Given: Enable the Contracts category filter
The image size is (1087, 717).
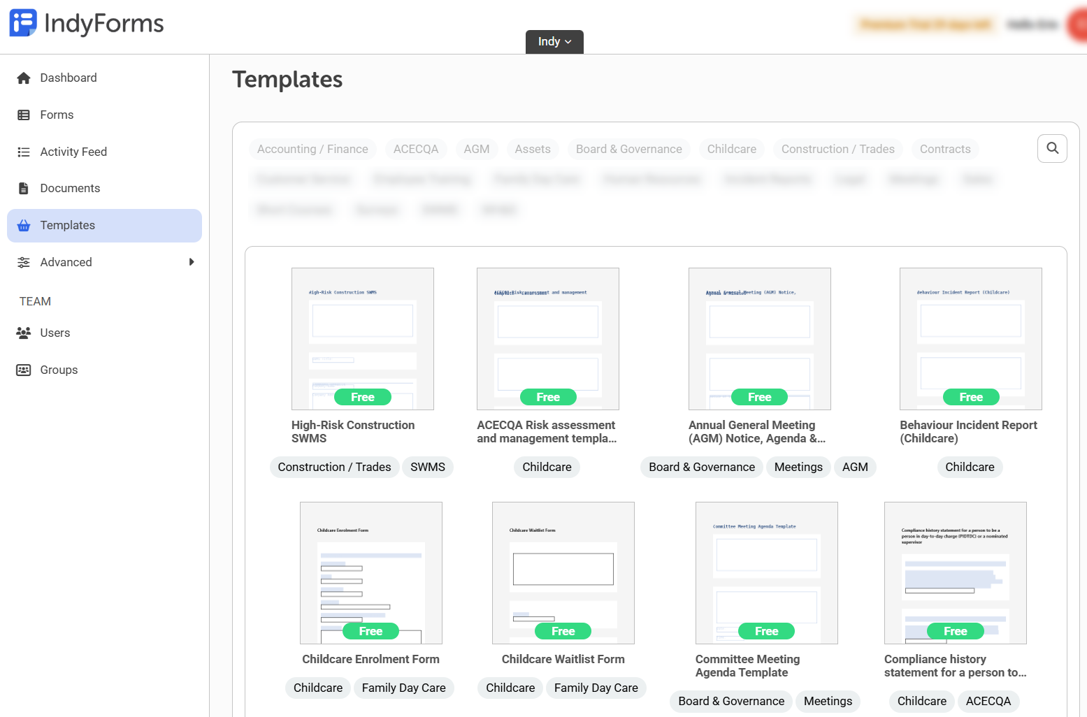Looking at the screenshot, I should coord(944,149).
